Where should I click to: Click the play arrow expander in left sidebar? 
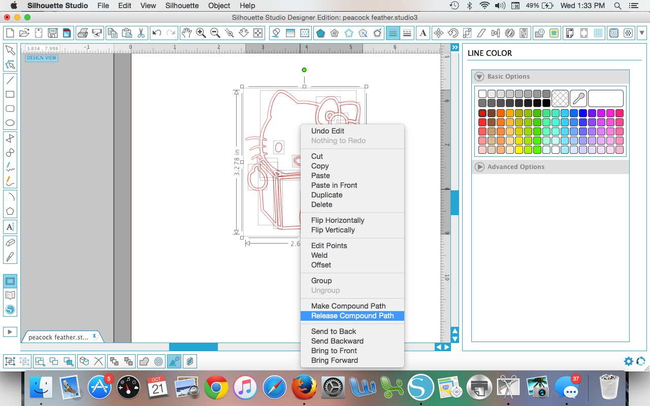pos(10,331)
